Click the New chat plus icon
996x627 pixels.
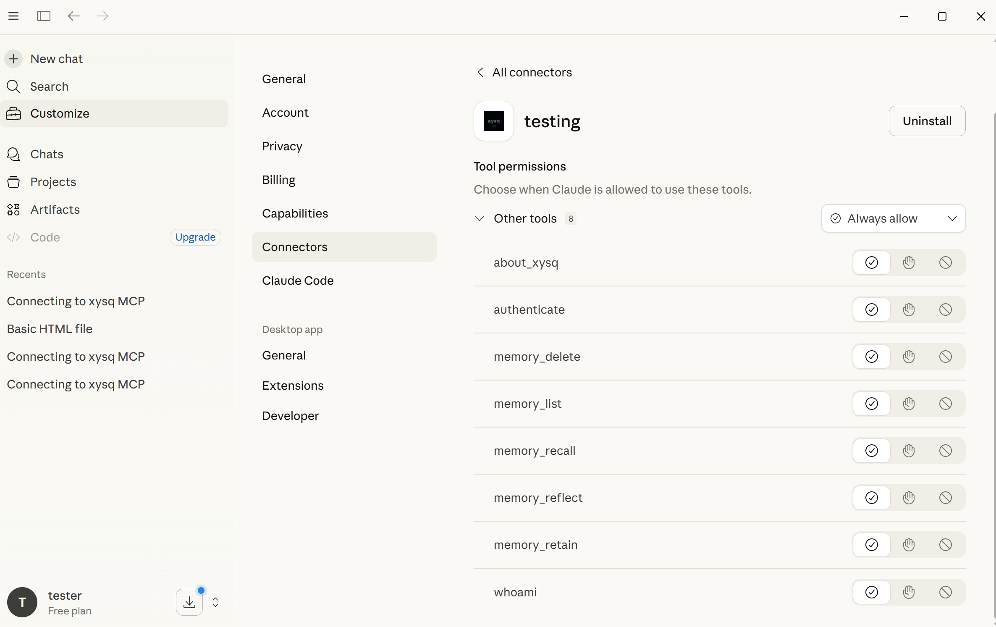(13, 59)
